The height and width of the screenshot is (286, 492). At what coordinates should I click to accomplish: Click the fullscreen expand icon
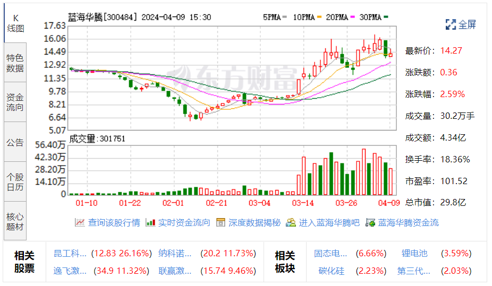coord(451,24)
